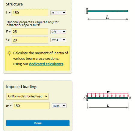This screenshot has height=131, width=135.
Task: Click the fixed support at point A
Action: pos(87,98)
